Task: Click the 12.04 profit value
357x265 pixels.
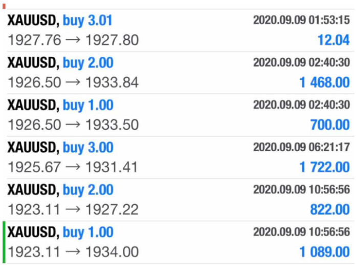Action: pos(333,40)
